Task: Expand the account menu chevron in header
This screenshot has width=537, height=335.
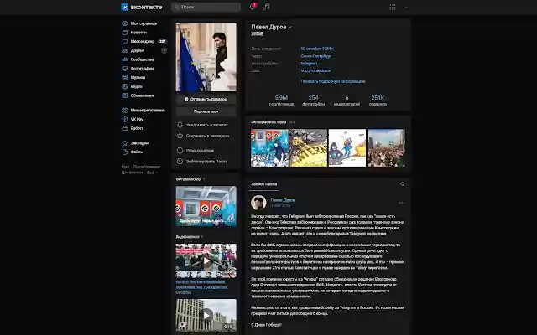Action: point(406,8)
